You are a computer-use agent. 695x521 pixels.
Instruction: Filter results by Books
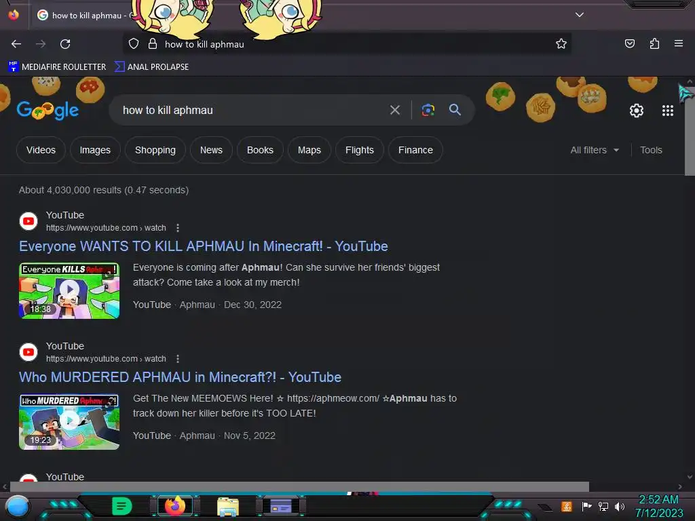click(260, 150)
